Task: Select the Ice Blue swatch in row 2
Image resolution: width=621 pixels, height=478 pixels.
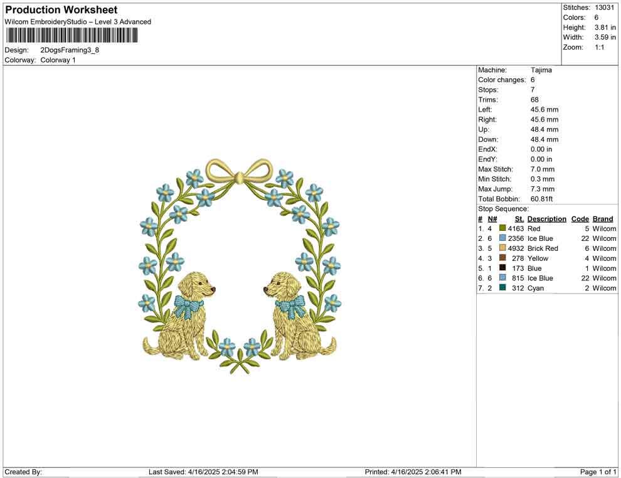Action: [x=502, y=238]
